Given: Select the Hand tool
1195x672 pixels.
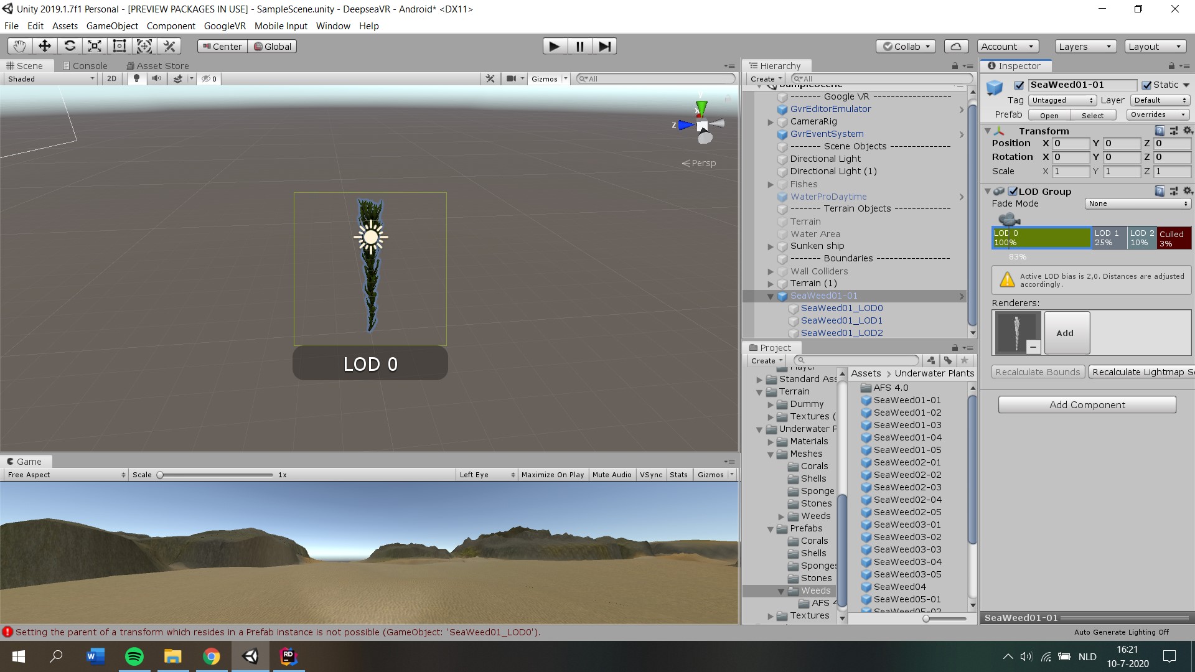Looking at the screenshot, I should coord(20,46).
